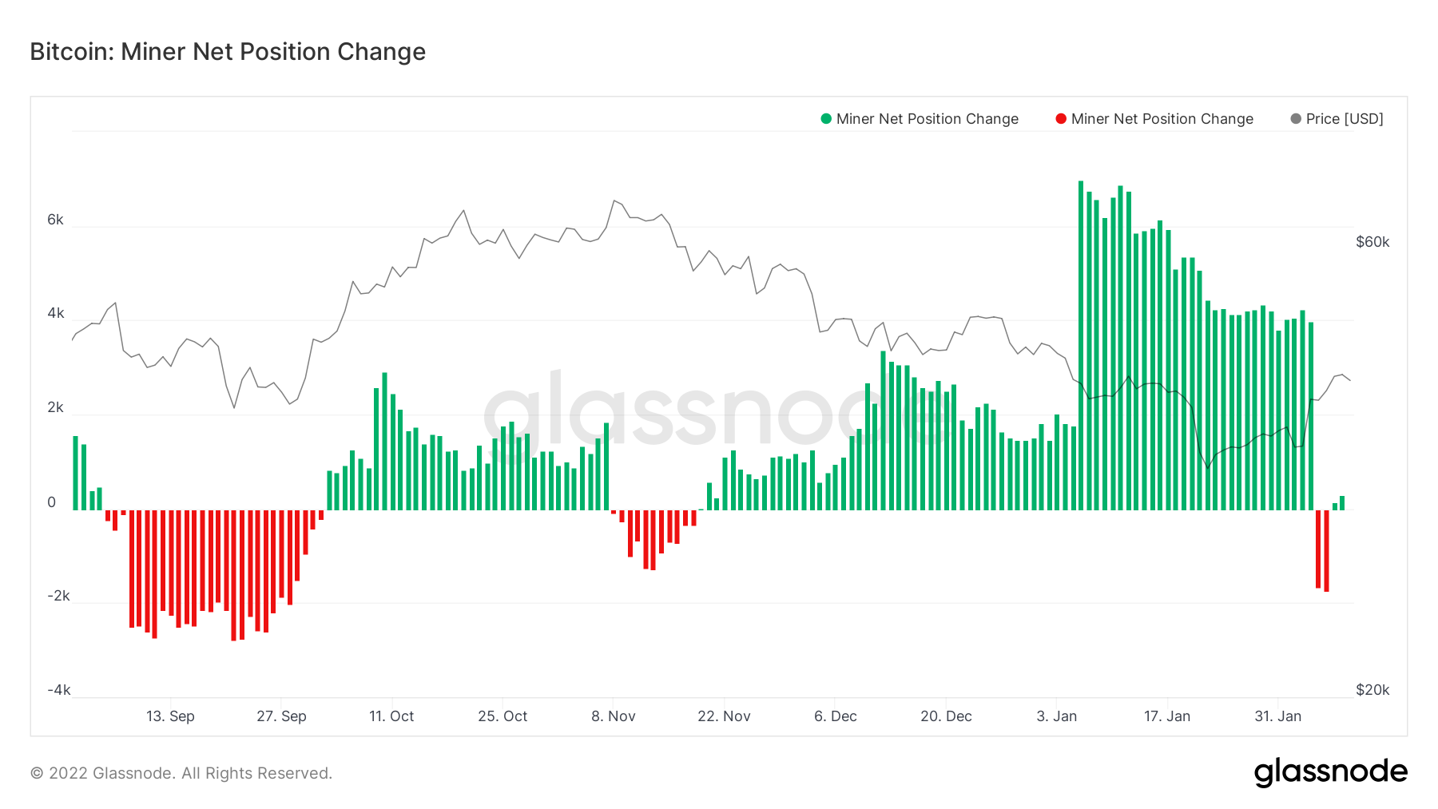The image size is (1438, 809).
Task: Click the gray Price legend dot
Action: tap(1296, 119)
